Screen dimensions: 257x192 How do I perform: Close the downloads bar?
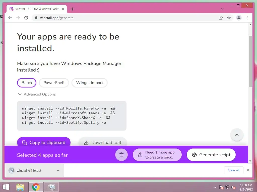pyautogui.click(x=248, y=170)
